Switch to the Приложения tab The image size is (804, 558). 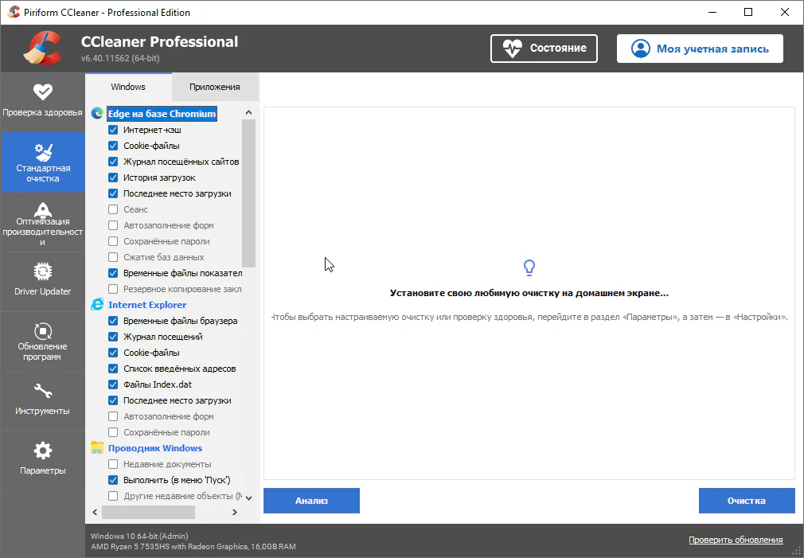pyautogui.click(x=215, y=87)
